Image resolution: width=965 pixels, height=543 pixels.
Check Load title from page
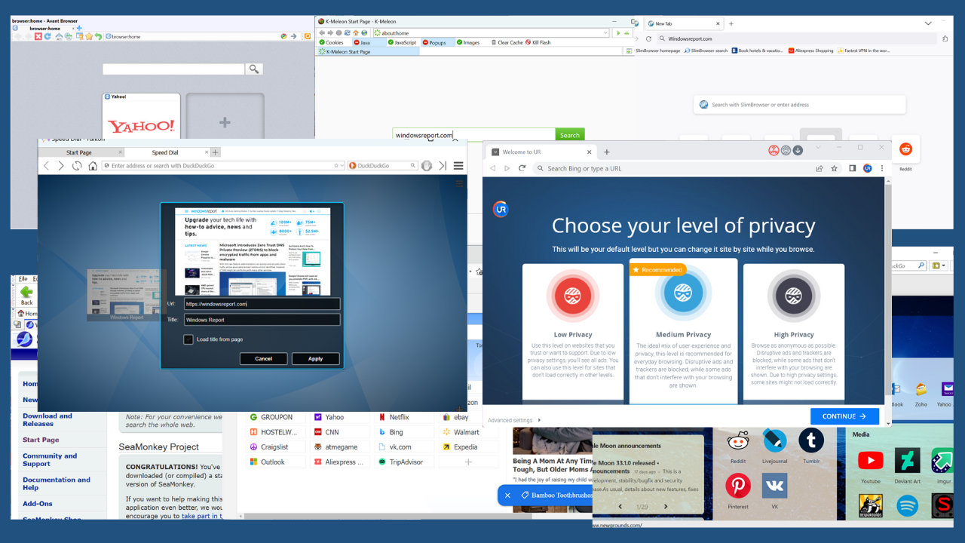tap(188, 339)
